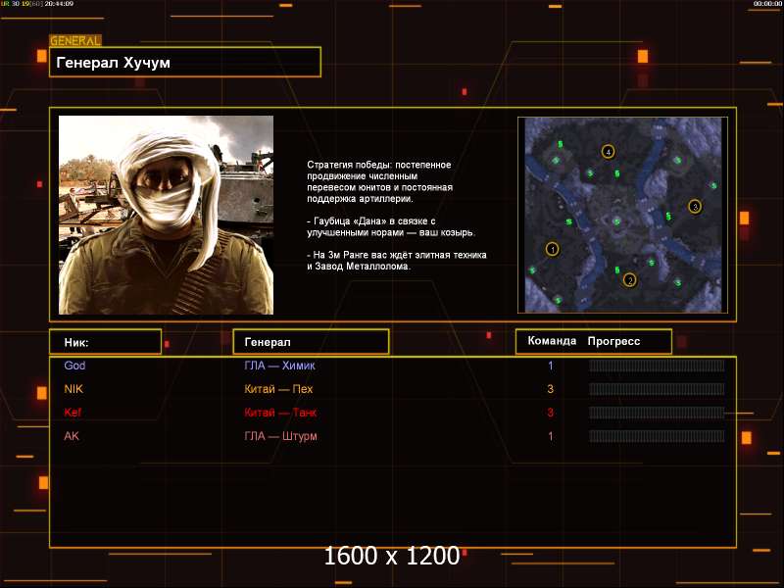This screenshot has height=588, width=784.
Task: Click the Ник: column header
Action: click(x=105, y=342)
